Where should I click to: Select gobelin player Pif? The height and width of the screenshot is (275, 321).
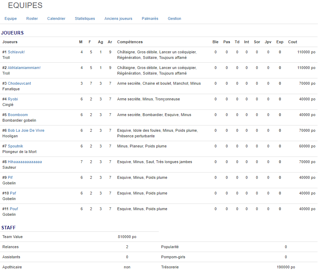(10, 177)
